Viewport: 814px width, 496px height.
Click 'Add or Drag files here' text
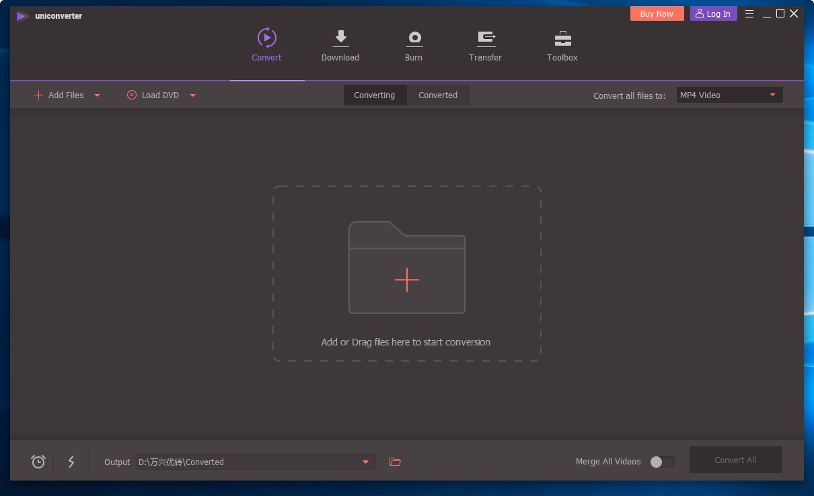pos(406,342)
